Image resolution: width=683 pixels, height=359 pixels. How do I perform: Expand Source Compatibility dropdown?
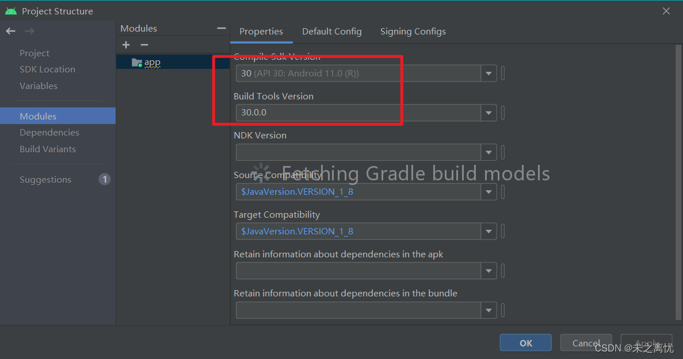(x=489, y=192)
